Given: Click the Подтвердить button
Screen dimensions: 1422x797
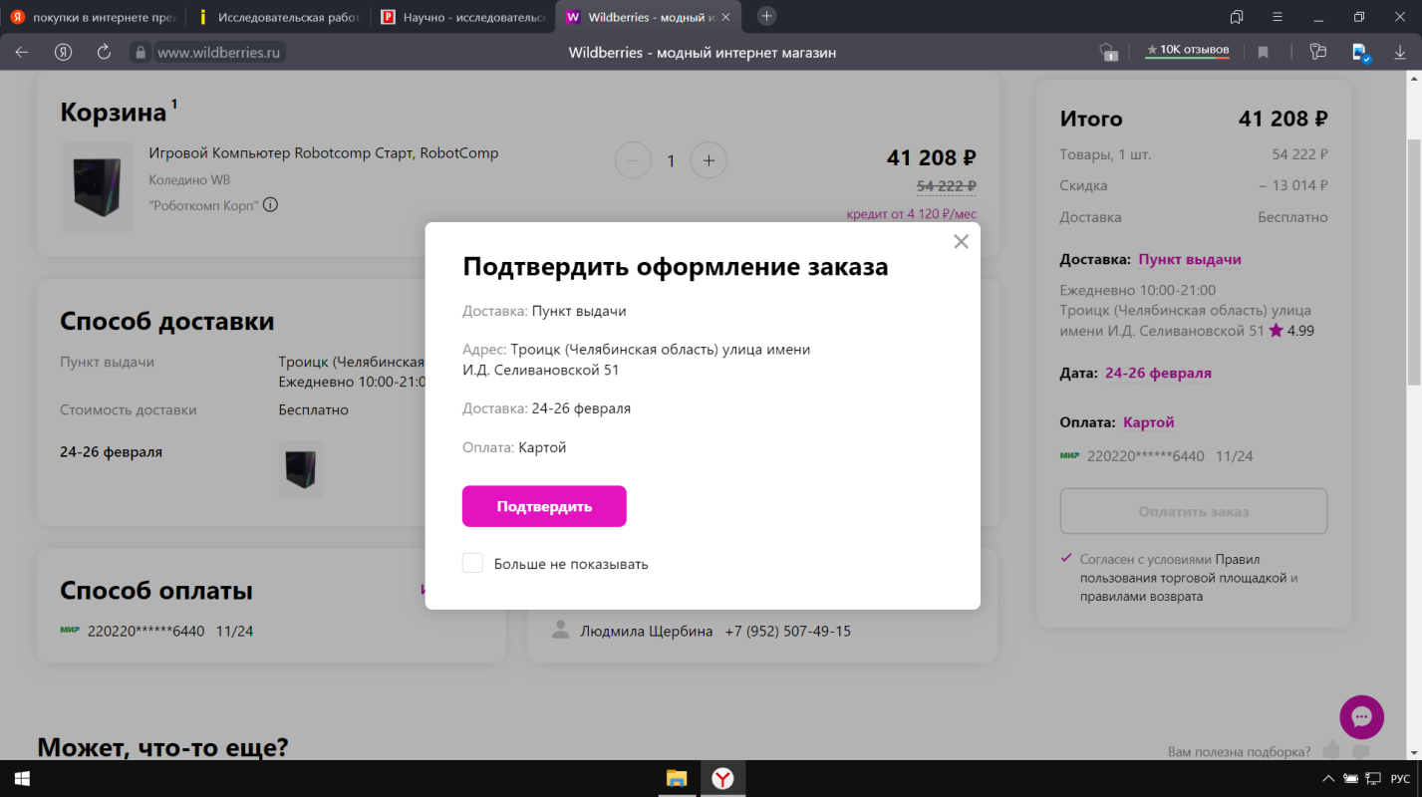Looking at the screenshot, I should click(544, 506).
